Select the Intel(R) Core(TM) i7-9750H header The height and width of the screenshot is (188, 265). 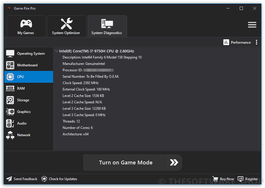point(96,51)
